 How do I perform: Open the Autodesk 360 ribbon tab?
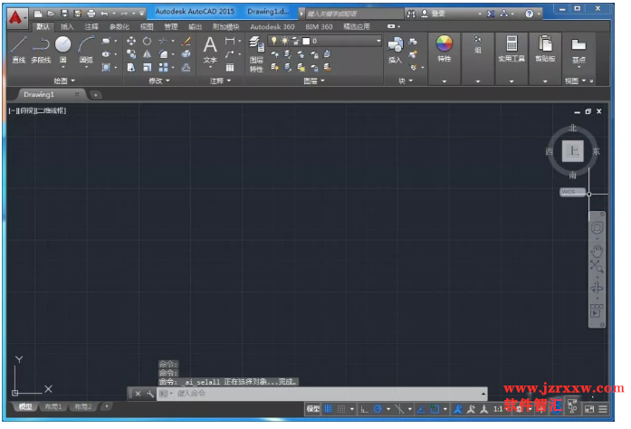pos(272,27)
